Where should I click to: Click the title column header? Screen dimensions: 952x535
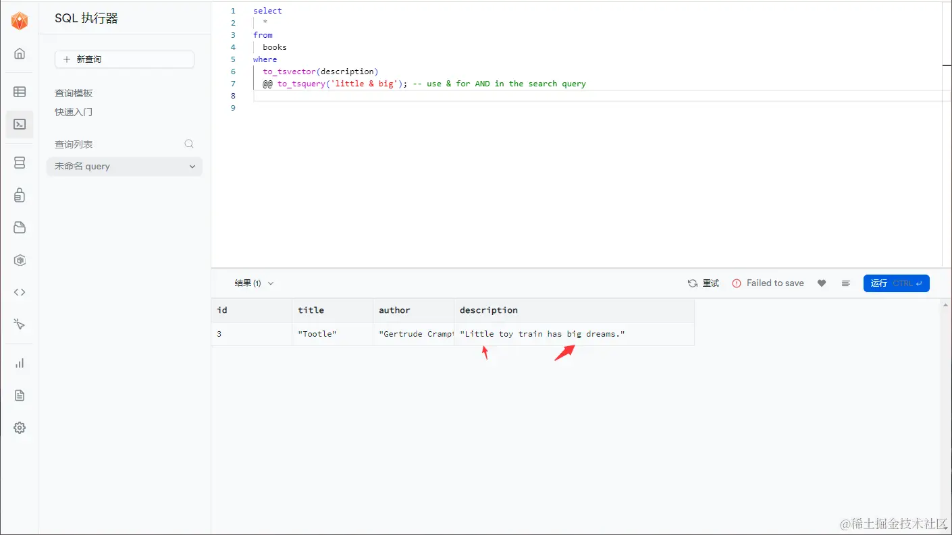click(x=332, y=310)
